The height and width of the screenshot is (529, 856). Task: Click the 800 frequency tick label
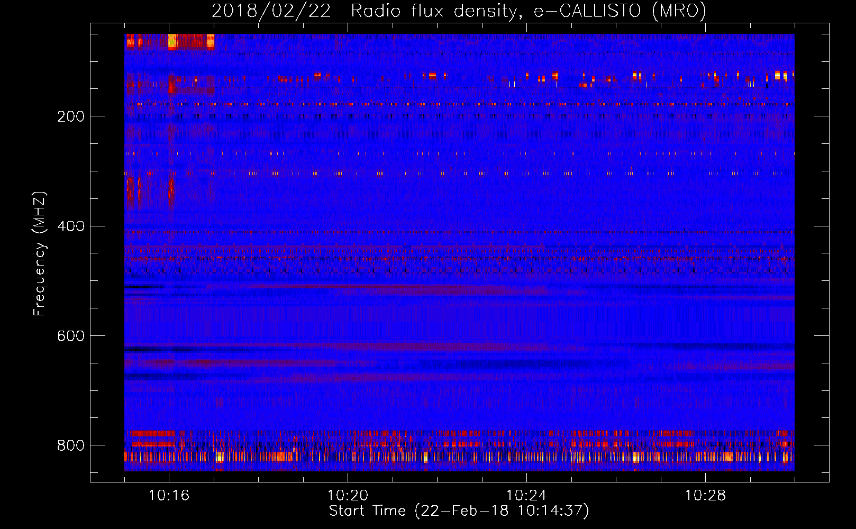coord(71,445)
